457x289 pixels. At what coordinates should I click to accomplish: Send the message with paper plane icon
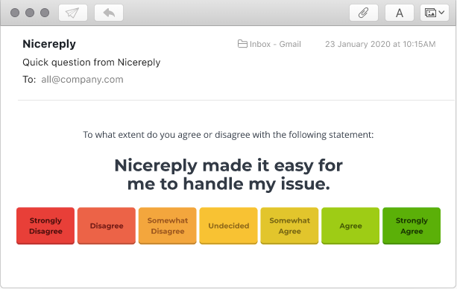73,13
